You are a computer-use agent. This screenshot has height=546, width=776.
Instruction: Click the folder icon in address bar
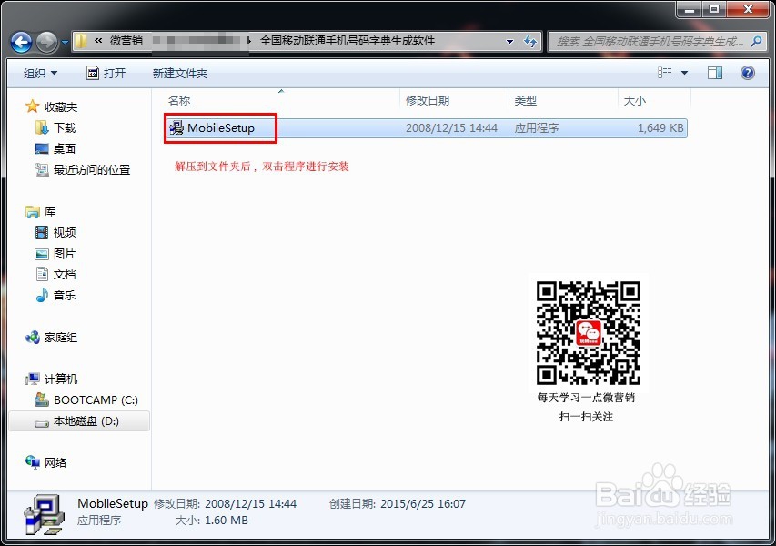pyautogui.click(x=81, y=41)
